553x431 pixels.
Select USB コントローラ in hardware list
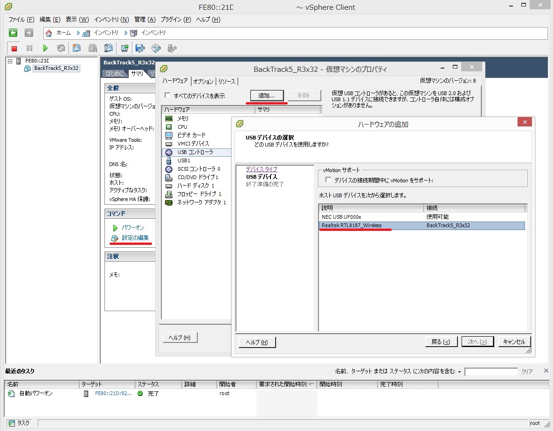click(x=196, y=152)
